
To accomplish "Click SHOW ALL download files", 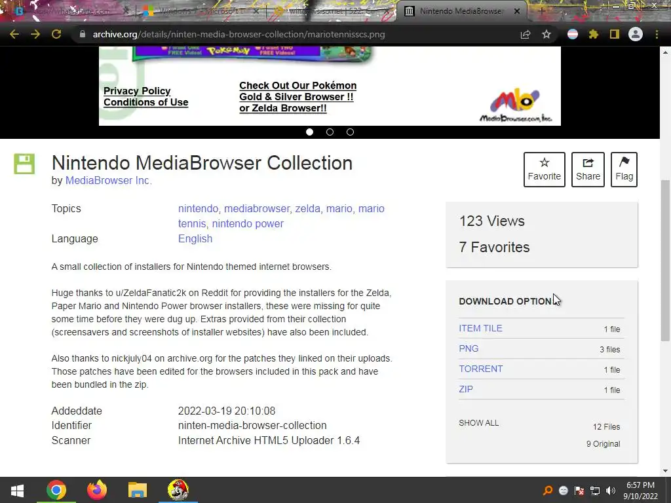I will [x=478, y=423].
